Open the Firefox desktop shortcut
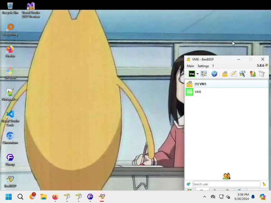 coord(10,52)
